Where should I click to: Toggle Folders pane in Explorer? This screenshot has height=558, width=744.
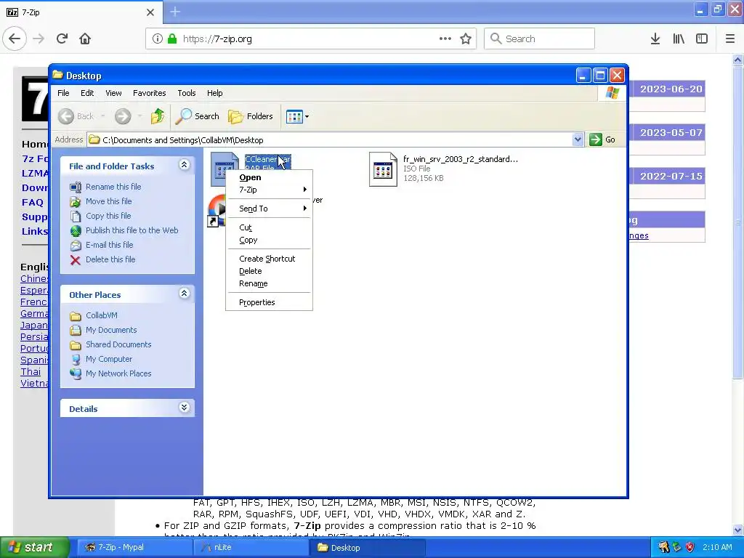tap(251, 116)
